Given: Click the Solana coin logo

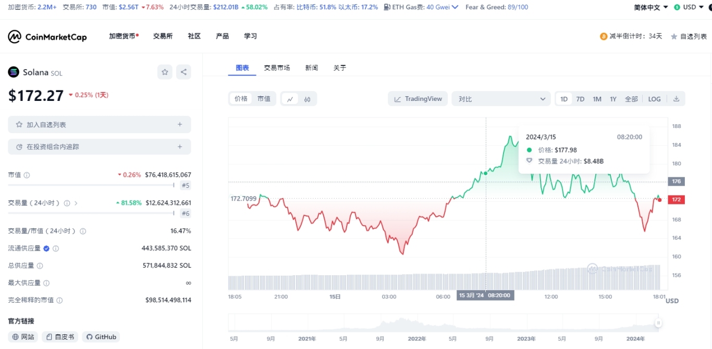Looking at the screenshot, I should [x=14, y=72].
